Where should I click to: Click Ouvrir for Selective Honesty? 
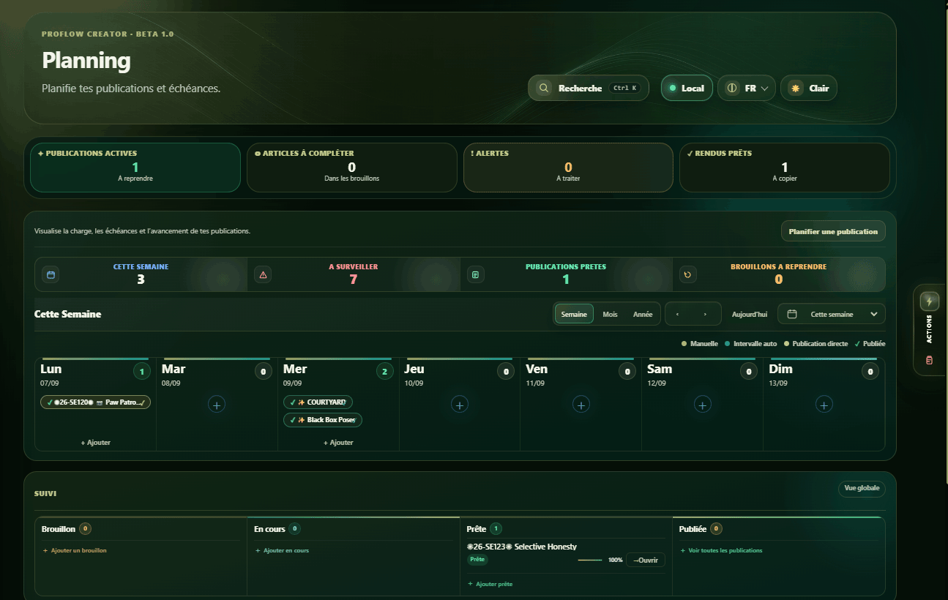[x=646, y=560]
